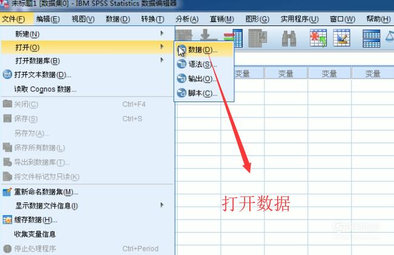The height and width of the screenshot is (255, 394).
Task: Click the 缓存数据 item icon
Action: click(x=7, y=220)
